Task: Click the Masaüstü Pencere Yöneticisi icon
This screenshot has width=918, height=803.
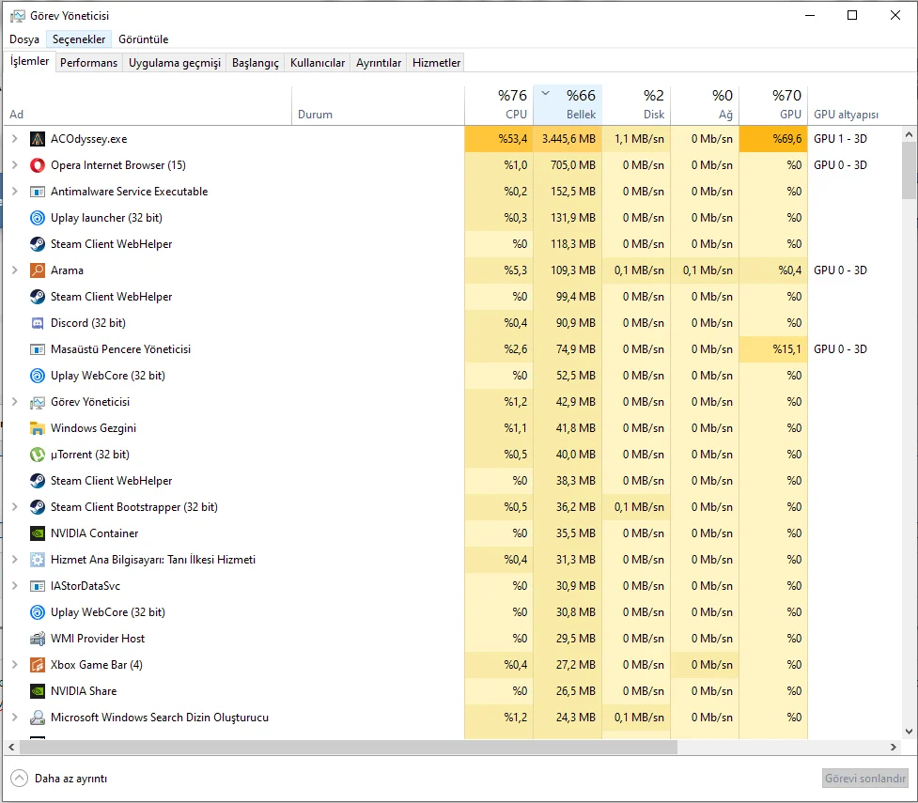Action: coord(38,349)
